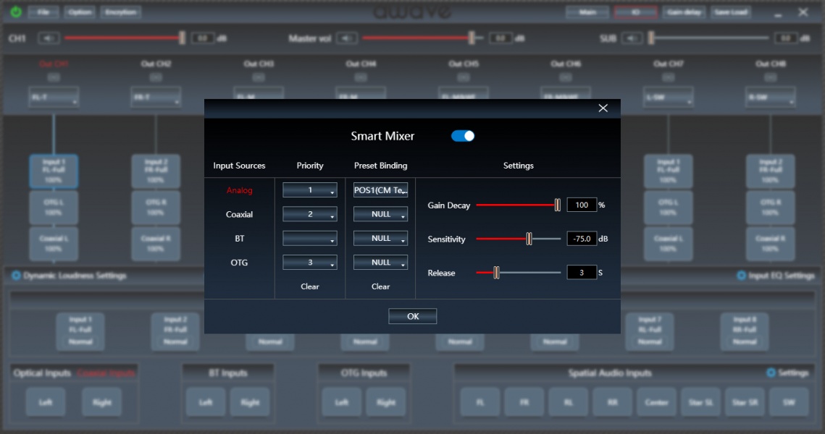This screenshot has width=825, height=434.
Task: Mute CH1 using the speaker icon
Action: 49,38
